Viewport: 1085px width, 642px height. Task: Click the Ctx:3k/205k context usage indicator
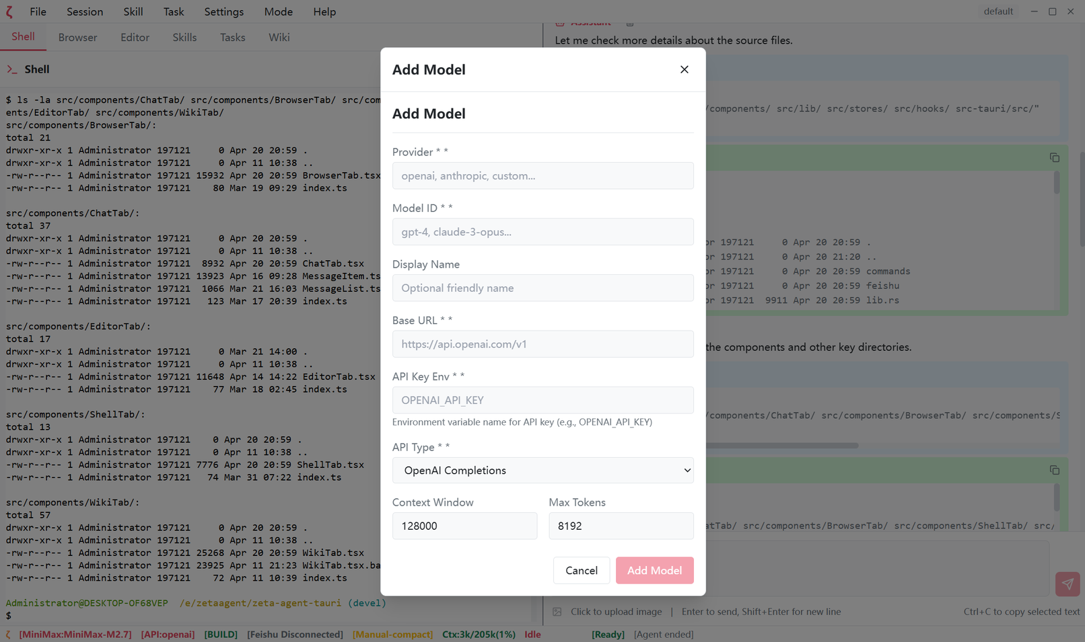[479, 634]
